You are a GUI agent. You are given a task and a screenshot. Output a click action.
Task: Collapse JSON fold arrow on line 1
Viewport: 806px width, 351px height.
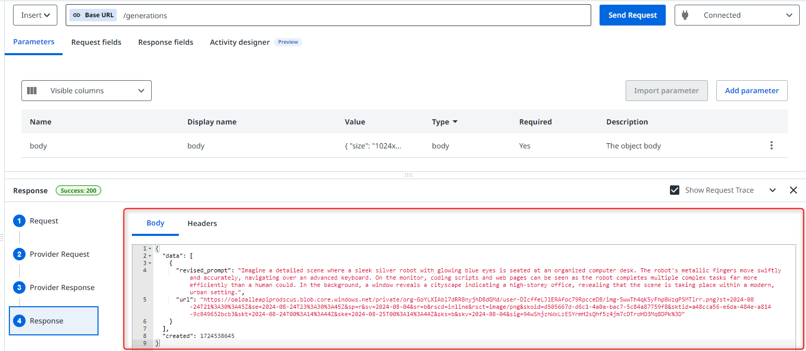point(150,248)
